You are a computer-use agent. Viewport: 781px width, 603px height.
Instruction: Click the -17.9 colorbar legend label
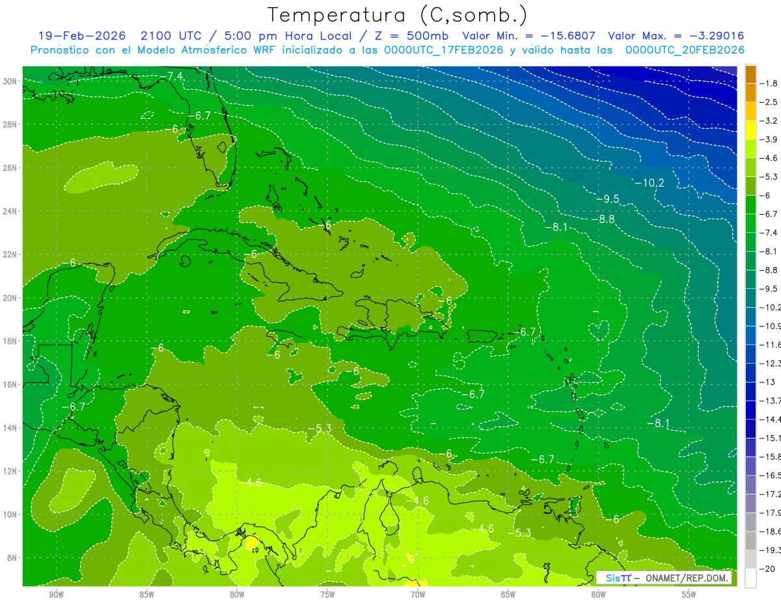click(769, 513)
